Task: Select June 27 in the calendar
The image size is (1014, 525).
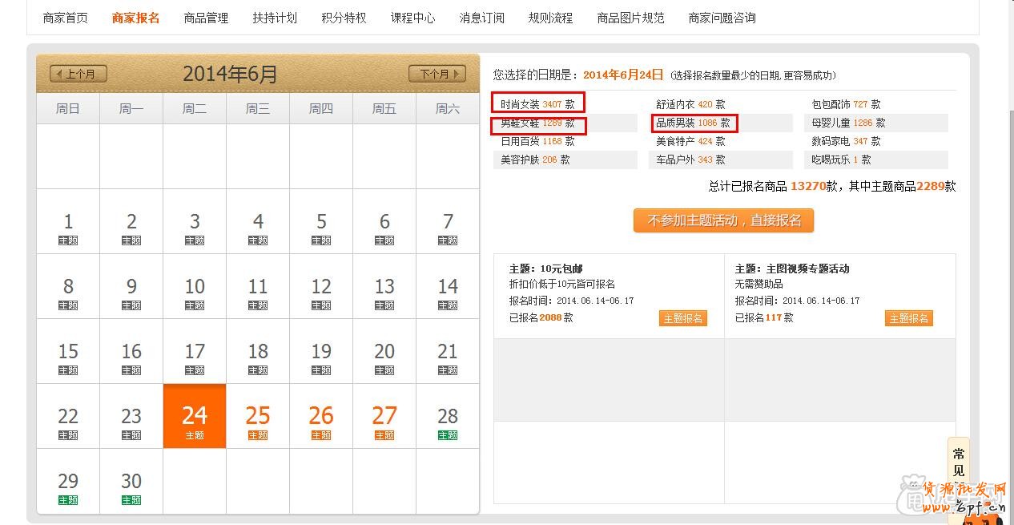Action: tap(384, 416)
